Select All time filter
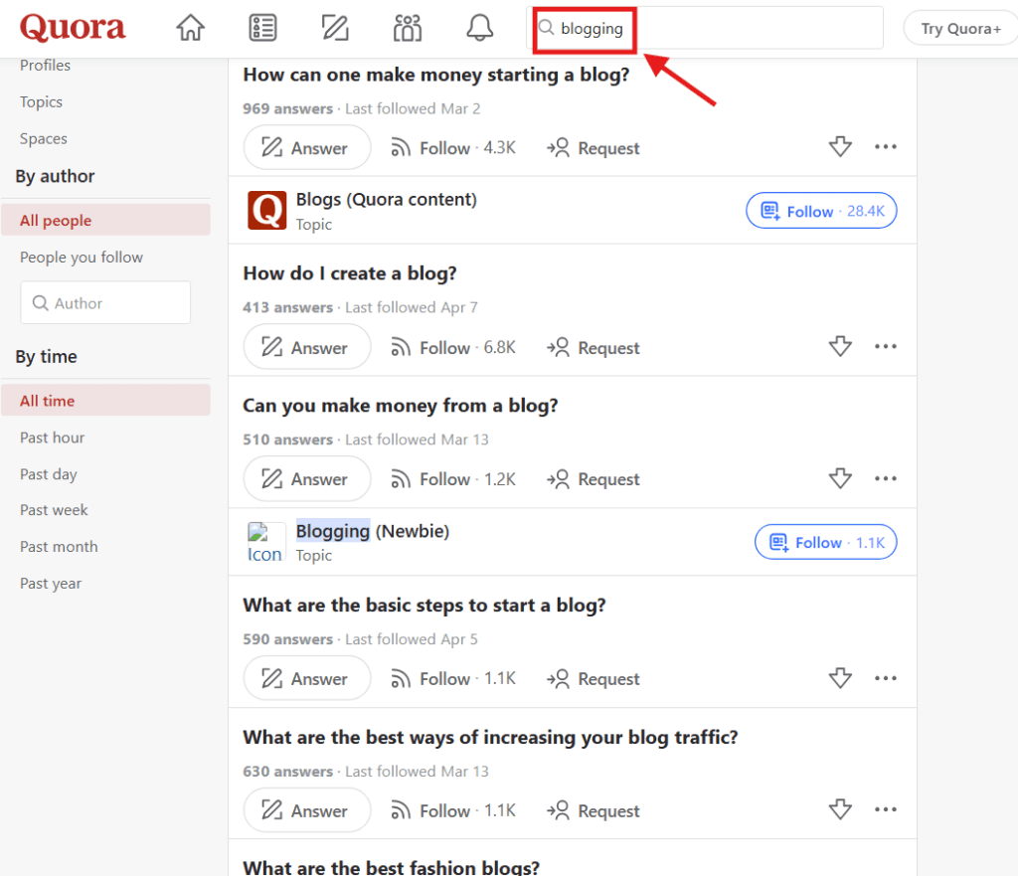Viewport: 1018px width, 876px height. pyautogui.click(x=105, y=400)
